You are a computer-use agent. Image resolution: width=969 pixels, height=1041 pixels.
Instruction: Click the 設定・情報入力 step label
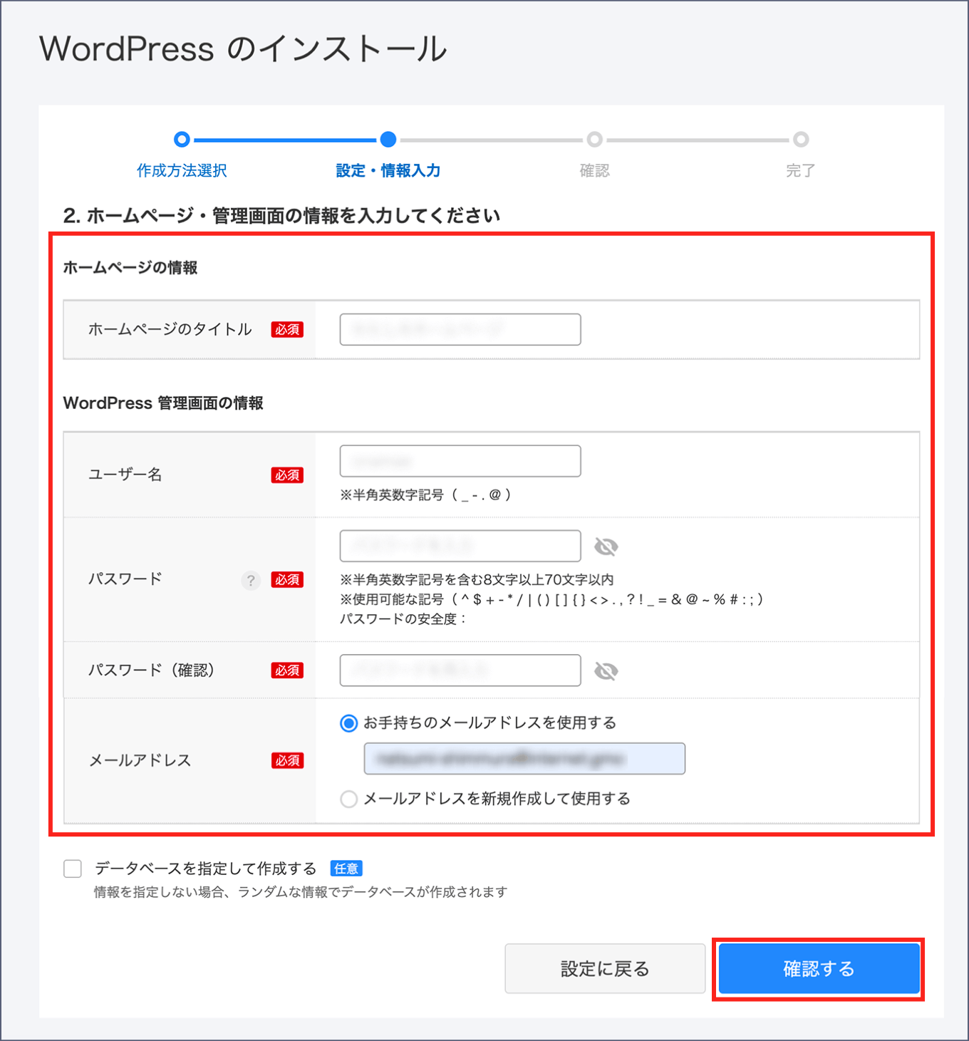coord(388,170)
